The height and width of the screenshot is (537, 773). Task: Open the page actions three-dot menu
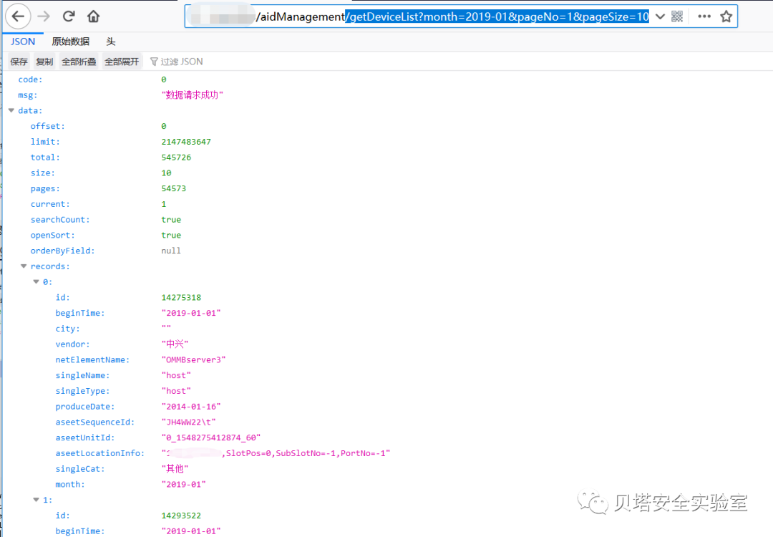[704, 16]
